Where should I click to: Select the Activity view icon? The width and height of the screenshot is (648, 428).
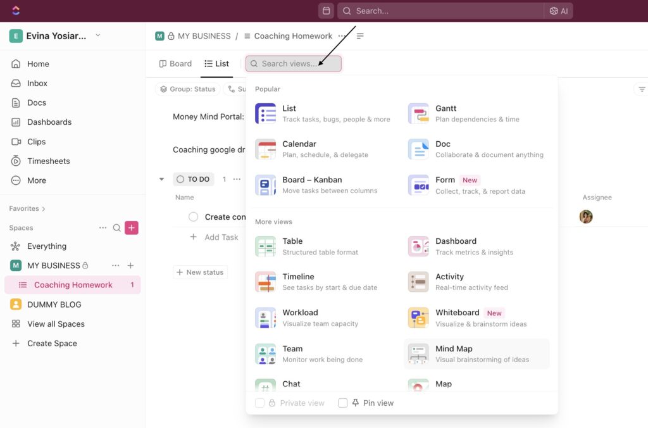(418, 282)
